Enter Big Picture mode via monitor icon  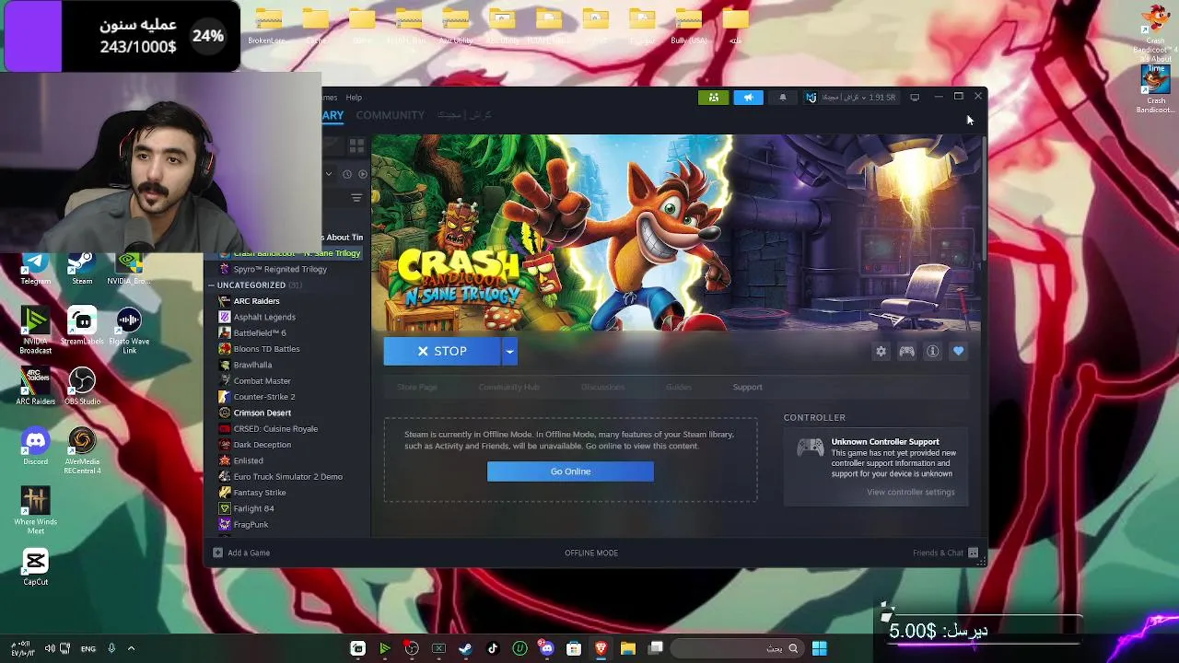pos(915,97)
